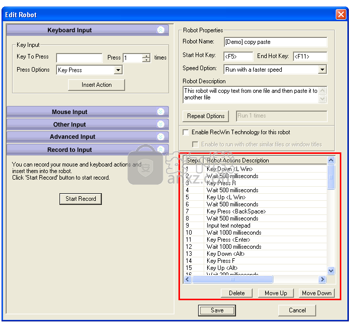Select step 10 Wait 1000 milliseconds
This screenshot has height=331, width=364.
[x=256, y=233]
